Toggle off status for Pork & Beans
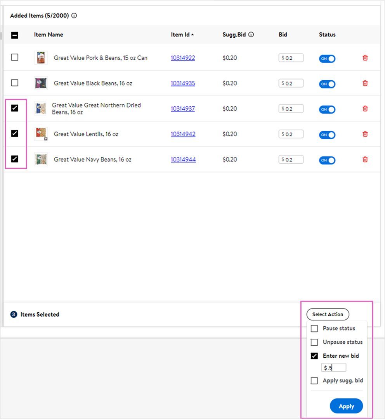Image resolution: width=385 pixels, height=419 pixels. 327,59
